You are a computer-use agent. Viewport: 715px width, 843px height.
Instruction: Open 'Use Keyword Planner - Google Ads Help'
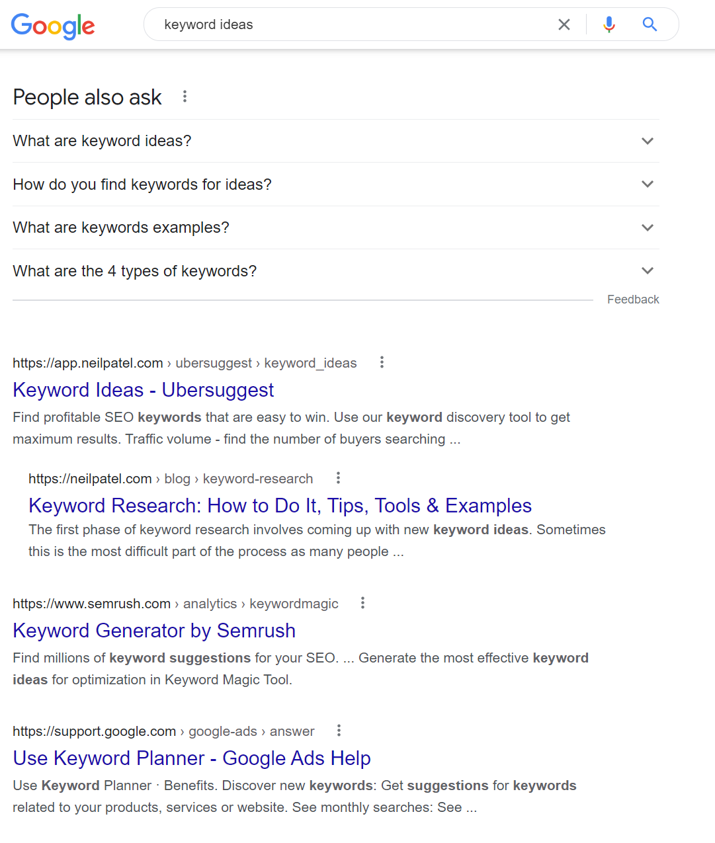192,758
